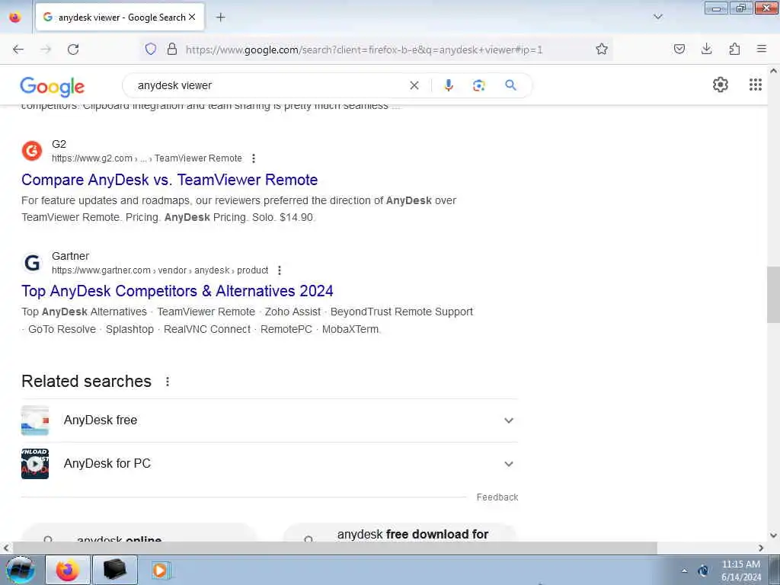The height and width of the screenshot is (585, 780).
Task: Click the scroll left arrow
Action: [6, 548]
